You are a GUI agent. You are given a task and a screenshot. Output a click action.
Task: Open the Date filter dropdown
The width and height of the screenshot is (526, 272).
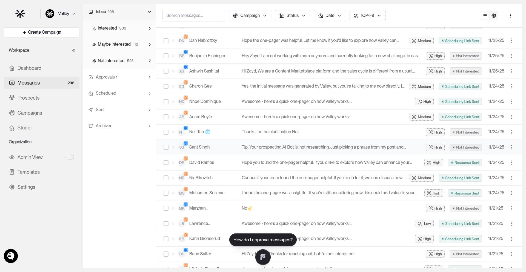(x=330, y=16)
